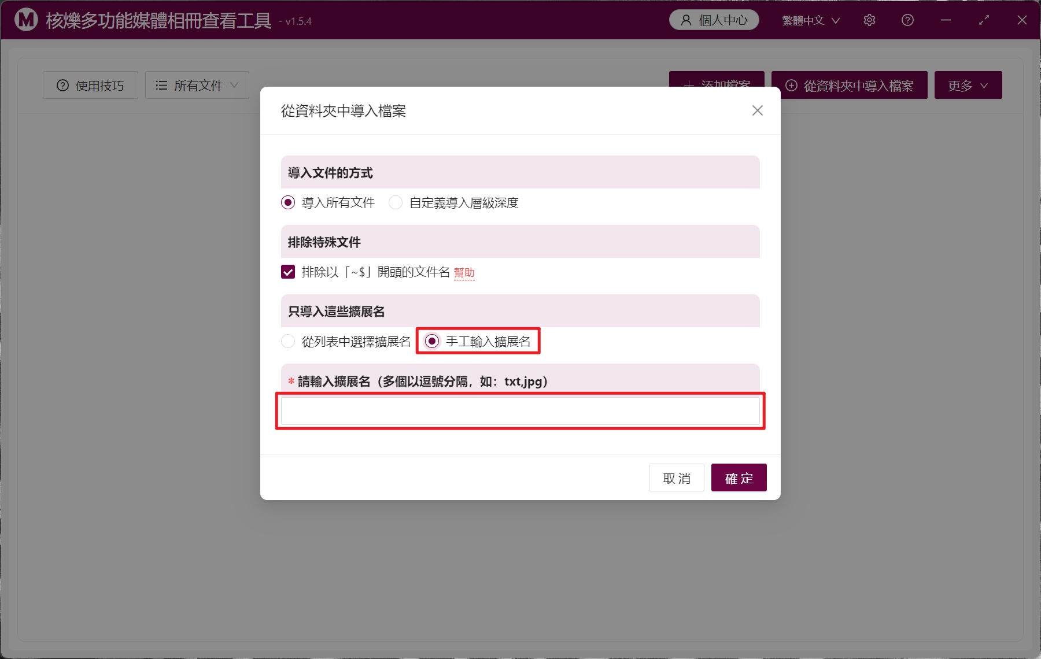Click the 使用技巧 tips button
Viewport: 1041px width, 659px height.
tap(90, 86)
